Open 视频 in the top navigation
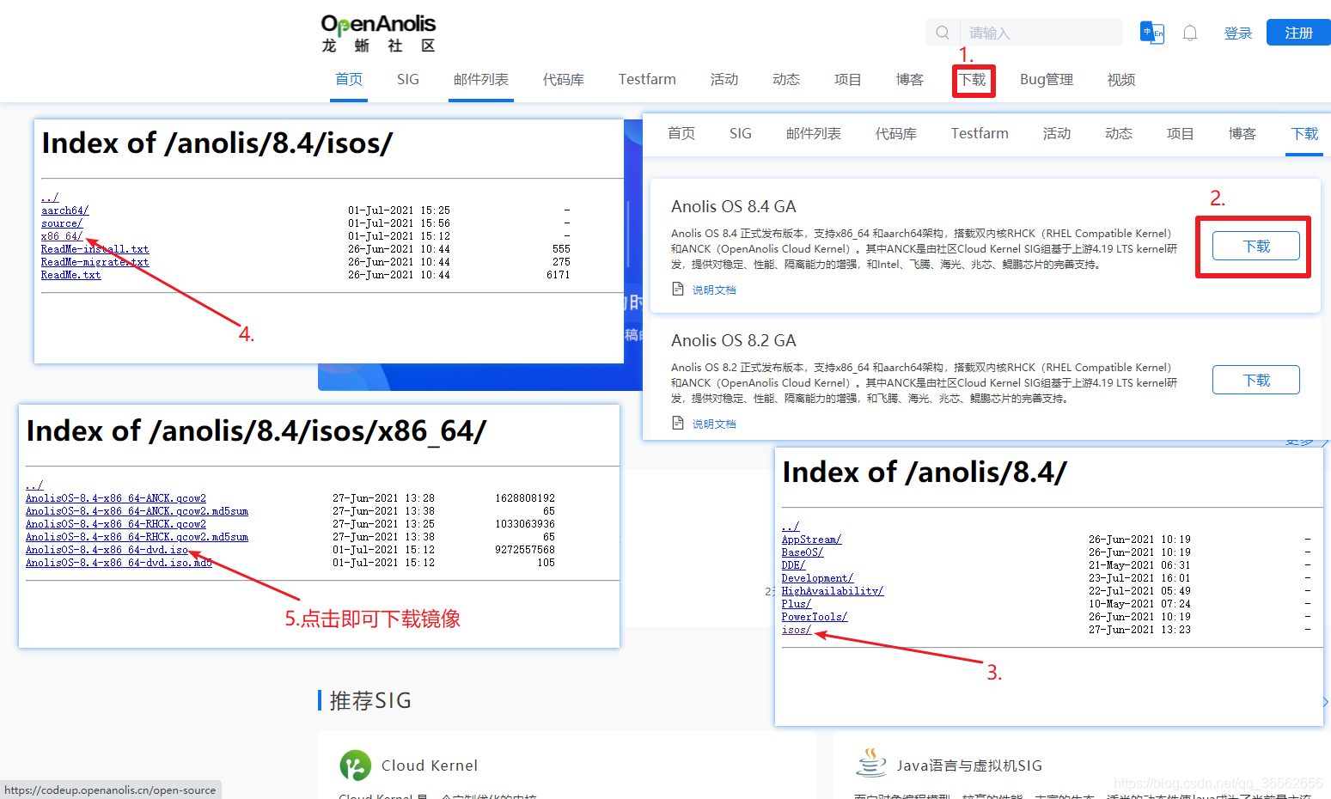Image resolution: width=1331 pixels, height=799 pixels. (1121, 79)
